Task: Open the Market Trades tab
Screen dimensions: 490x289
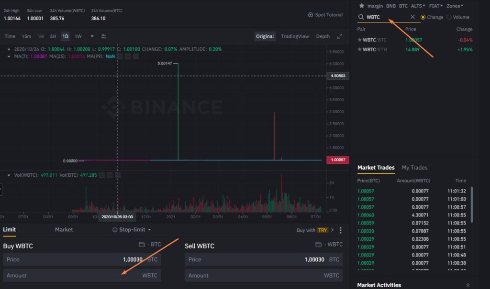Action: coord(376,168)
